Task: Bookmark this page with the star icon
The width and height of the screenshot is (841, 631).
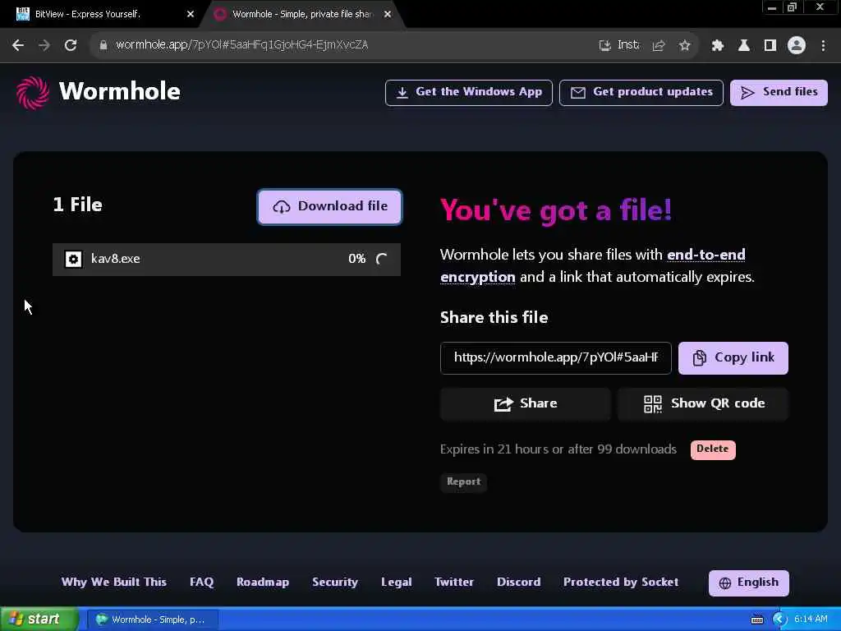Action: click(684, 45)
